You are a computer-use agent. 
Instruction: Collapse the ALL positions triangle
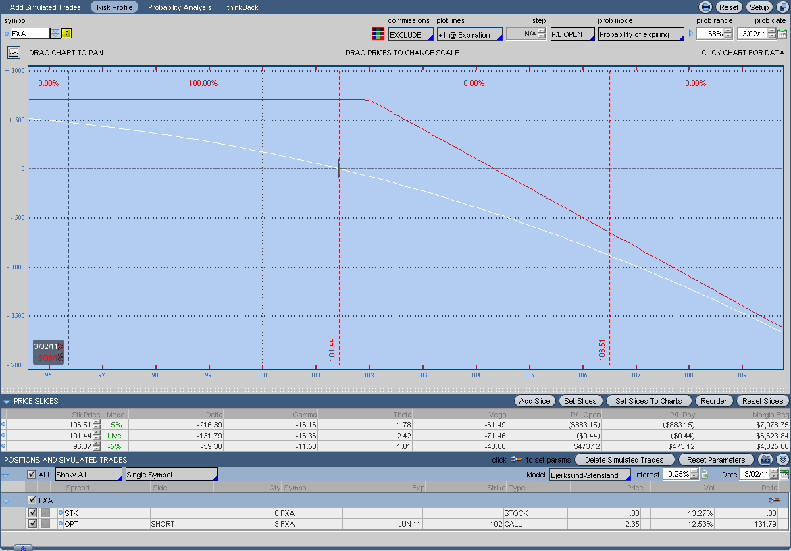coord(6,475)
